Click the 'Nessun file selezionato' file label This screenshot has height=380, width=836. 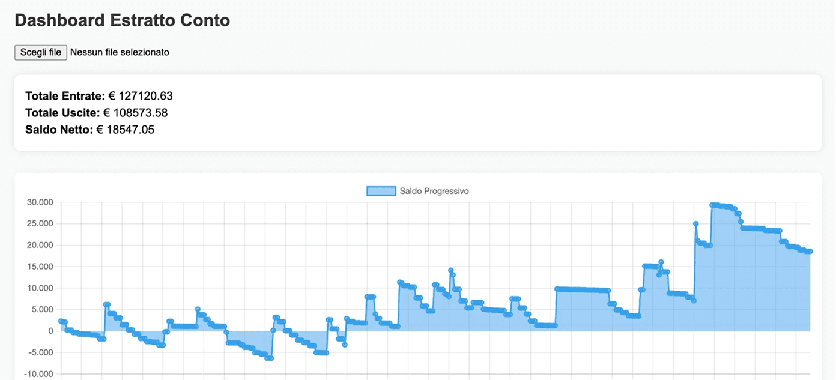(x=120, y=52)
